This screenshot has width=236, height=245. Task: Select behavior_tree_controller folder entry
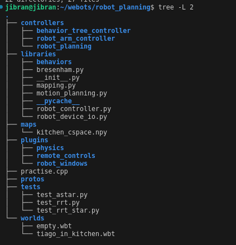click(x=84, y=31)
